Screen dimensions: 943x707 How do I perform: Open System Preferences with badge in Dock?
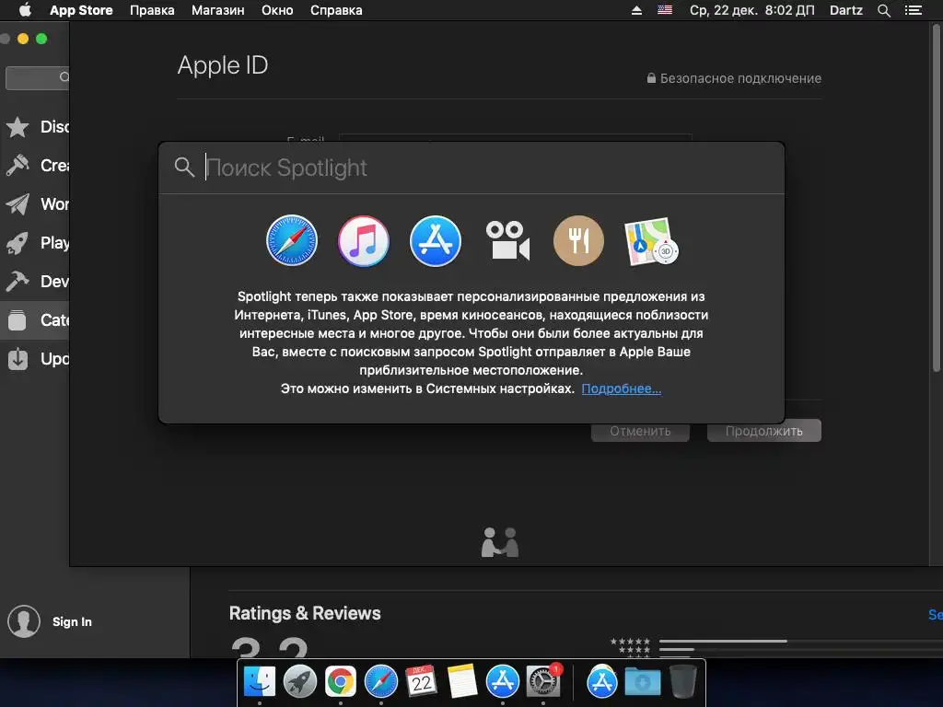coord(543,682)
